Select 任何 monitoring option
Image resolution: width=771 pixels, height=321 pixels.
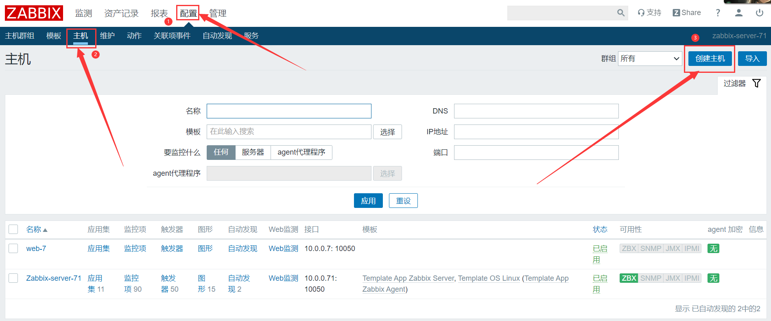click(x=221, y=152)
